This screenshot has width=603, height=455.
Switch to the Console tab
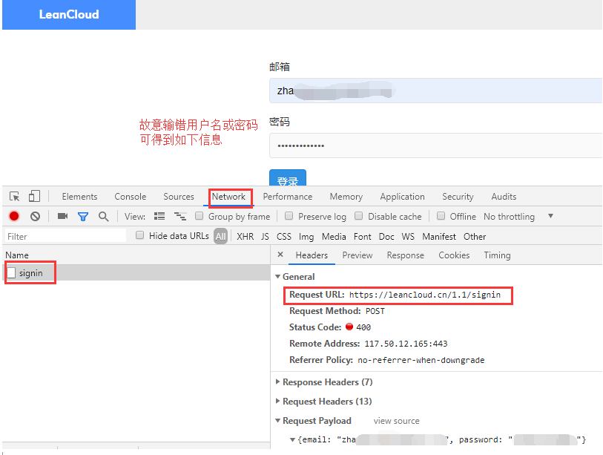point(130,197)
